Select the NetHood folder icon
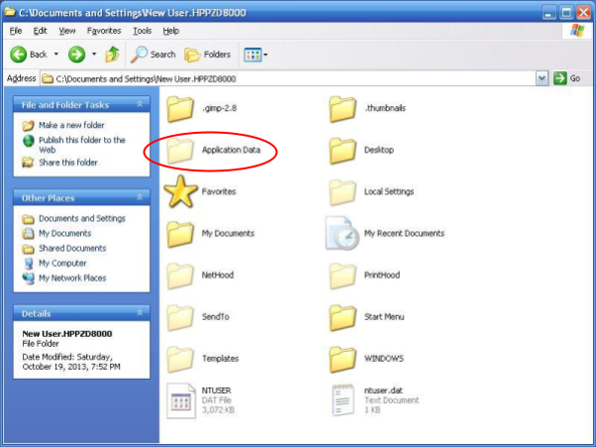The image size is (596, 447). click(x=180, y=277)
